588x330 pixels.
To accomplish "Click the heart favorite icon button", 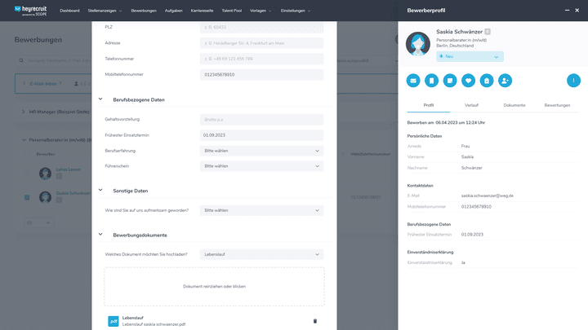I will (x=468, y=81).
